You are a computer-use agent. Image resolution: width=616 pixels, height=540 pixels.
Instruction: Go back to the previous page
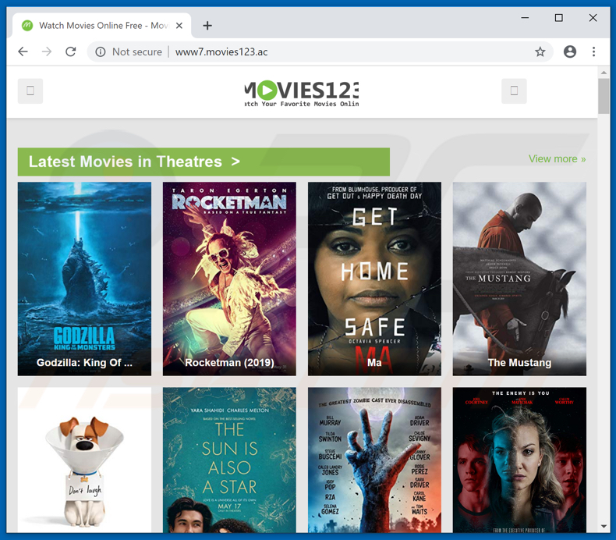pos(23,52)
